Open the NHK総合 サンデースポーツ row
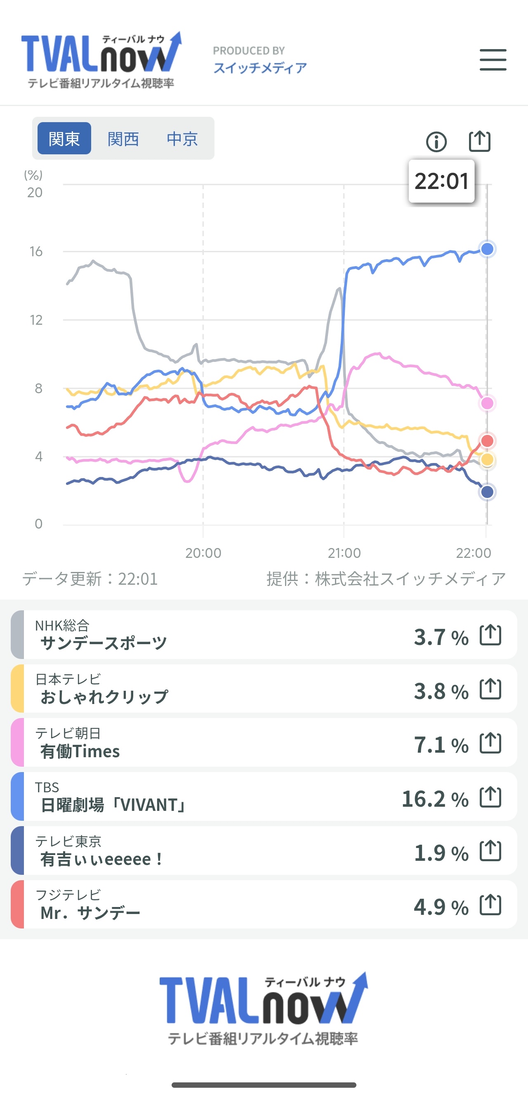Viewport: 528px width, 1096px height. [x=264, y=635]
